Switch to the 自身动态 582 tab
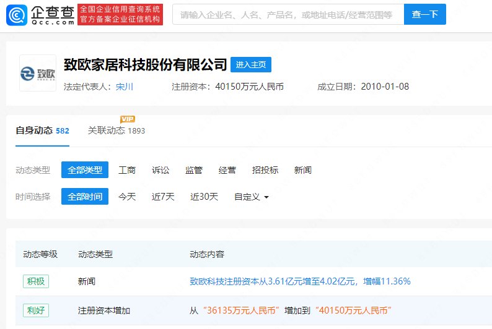This screenshot has width=492, height=329. [x=42, y=130]
